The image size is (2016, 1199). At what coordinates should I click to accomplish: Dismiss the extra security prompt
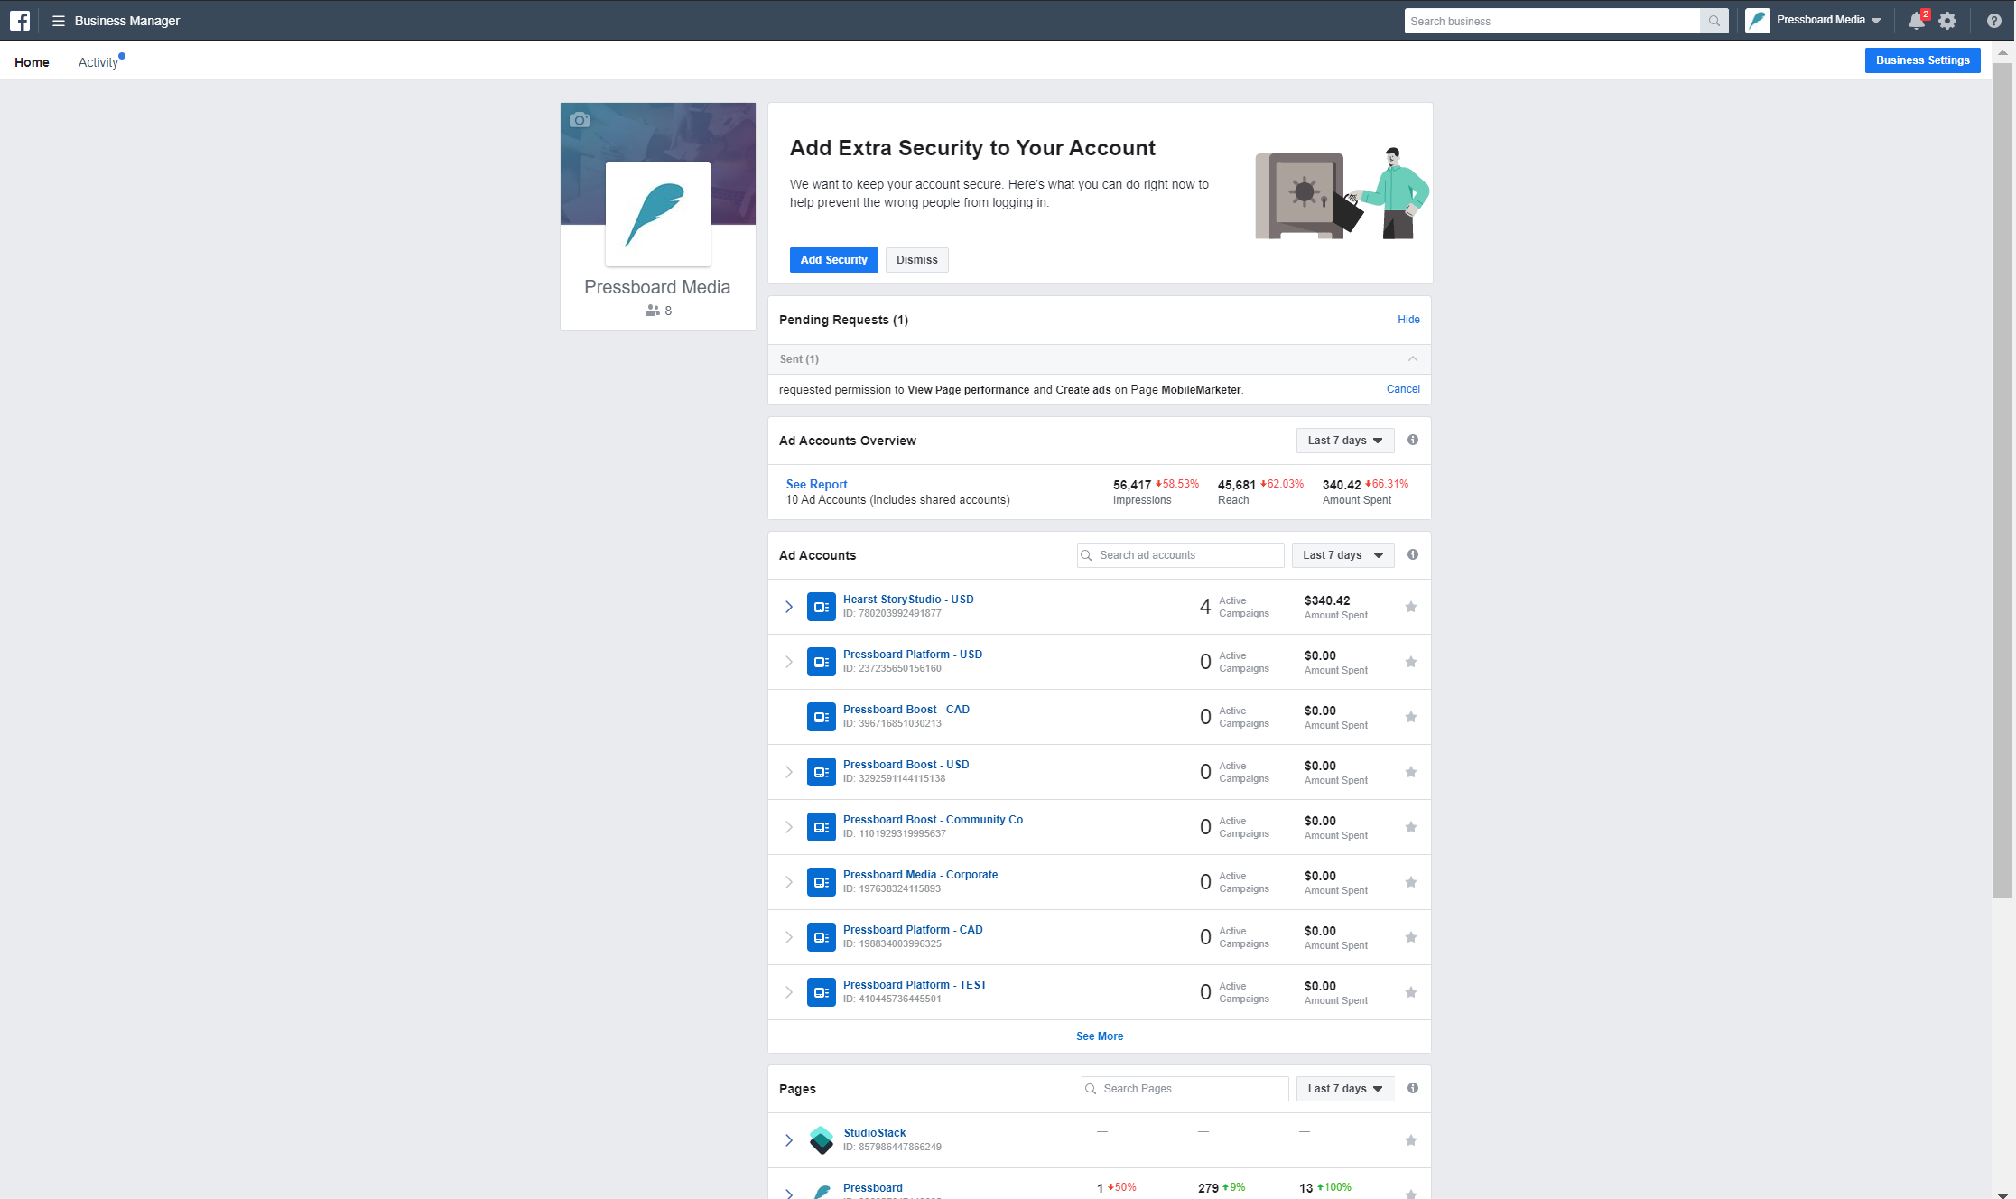click(916, 260)
